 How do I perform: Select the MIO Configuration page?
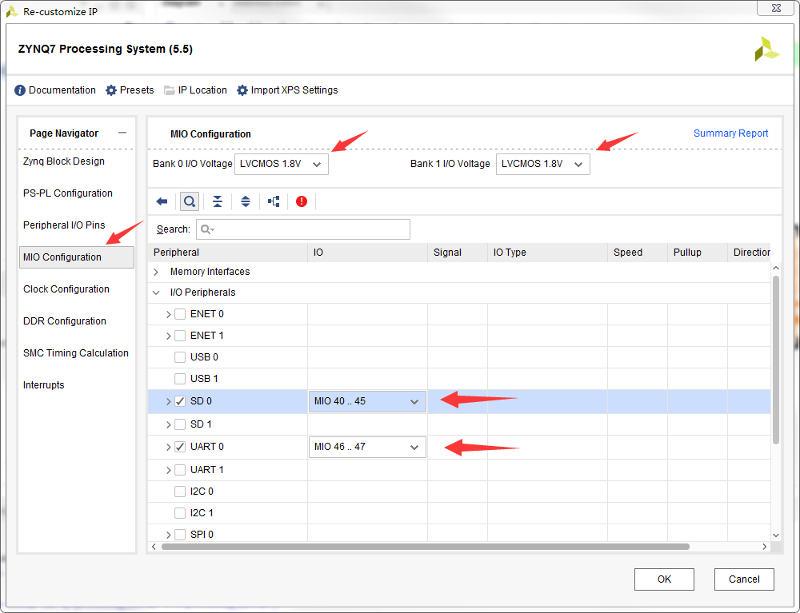pos(77,257)
